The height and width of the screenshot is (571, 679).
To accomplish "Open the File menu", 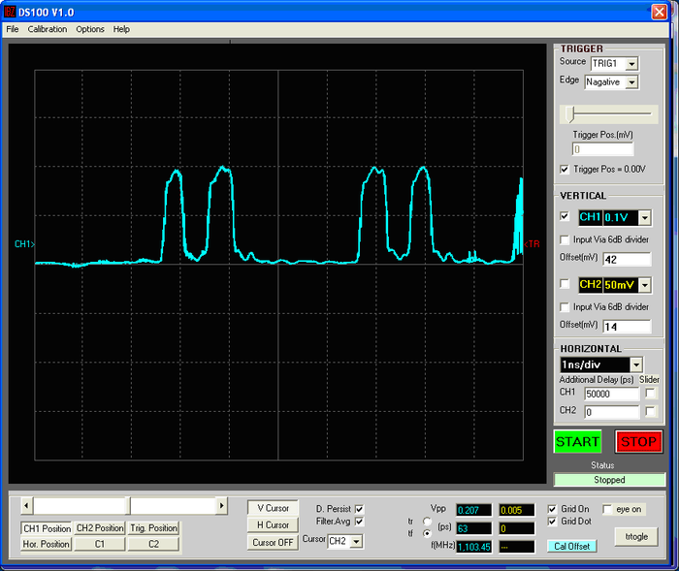I will [x=12, y=29].
